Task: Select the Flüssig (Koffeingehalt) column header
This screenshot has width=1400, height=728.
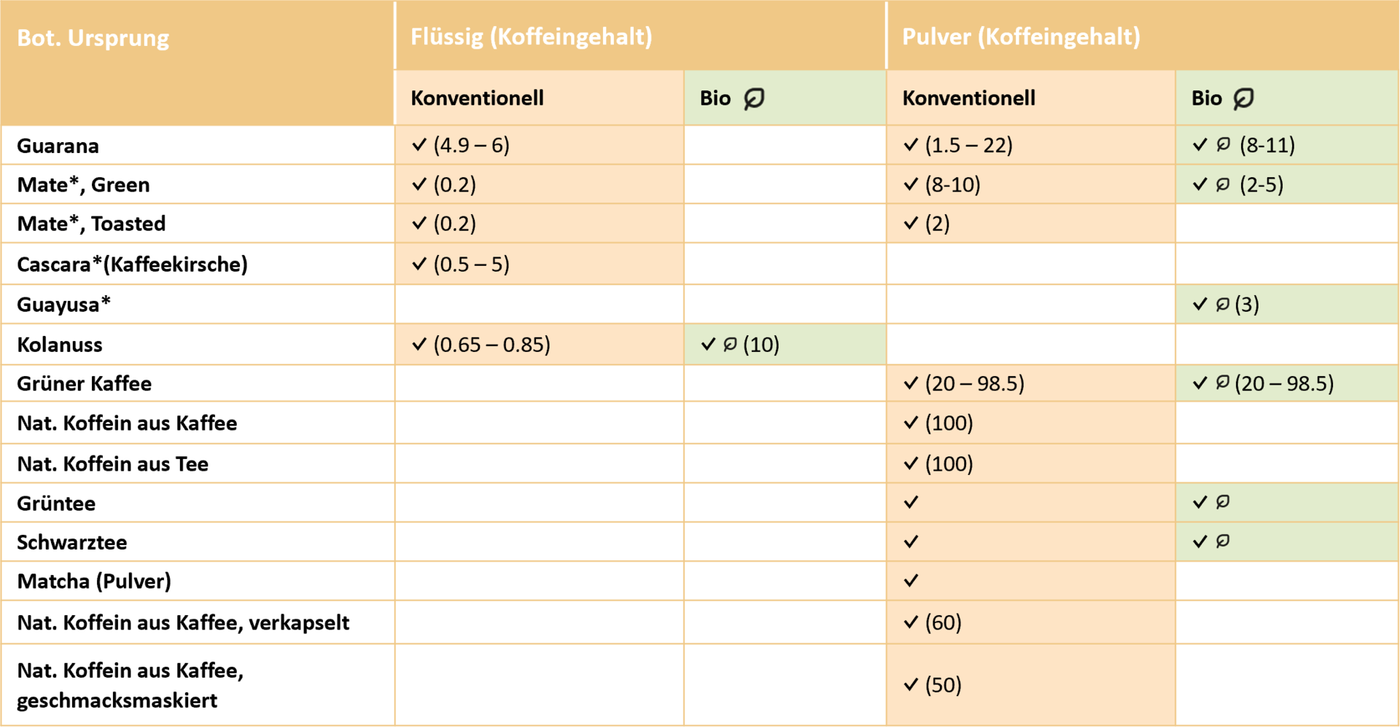Action: coord(531,36)
